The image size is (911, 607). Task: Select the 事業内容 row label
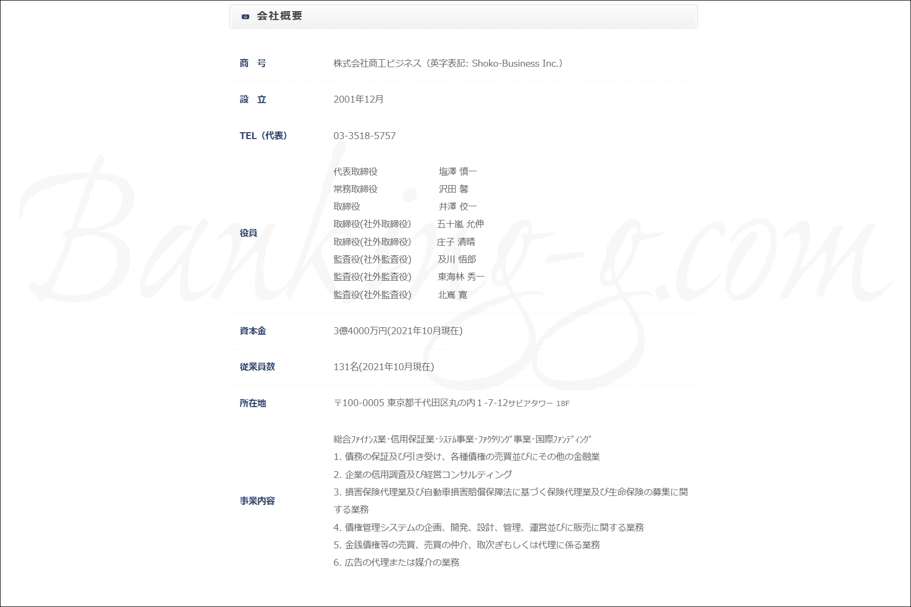coord(257,501)
